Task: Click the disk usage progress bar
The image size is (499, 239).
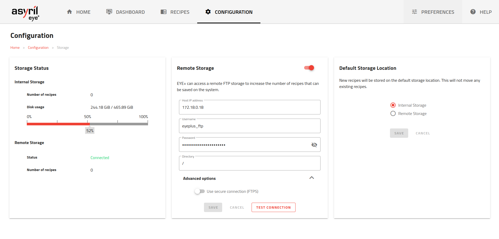Action: tap(87, 124)
